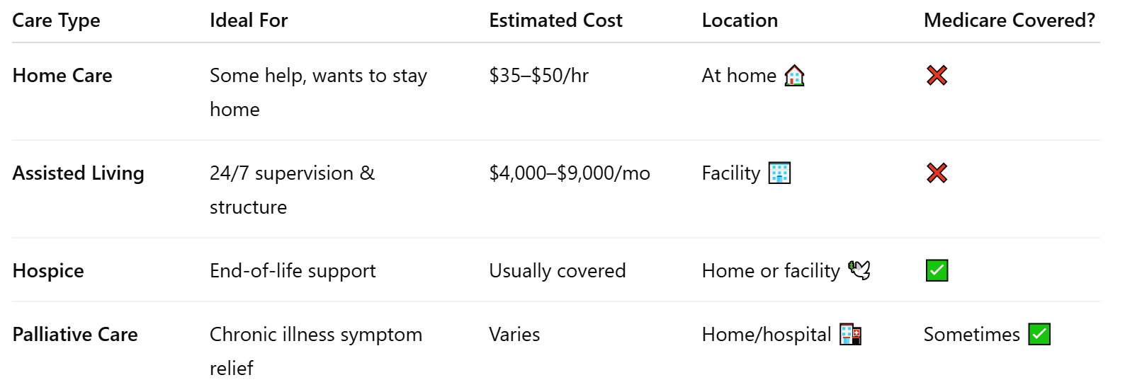1125x392 pixels.
Task: Select the Medicare Covered? column header
Action: [1010, 21]
